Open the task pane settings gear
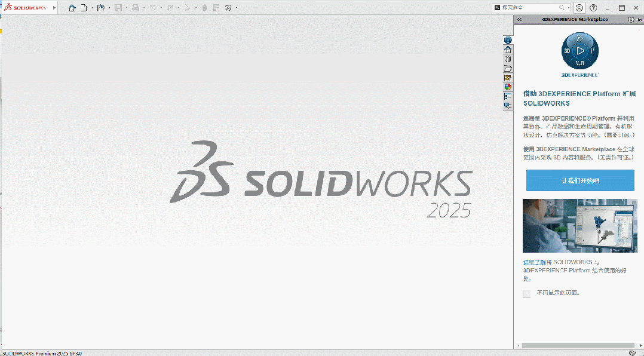Viewport: 644px width, 356px height. point(631,19)
